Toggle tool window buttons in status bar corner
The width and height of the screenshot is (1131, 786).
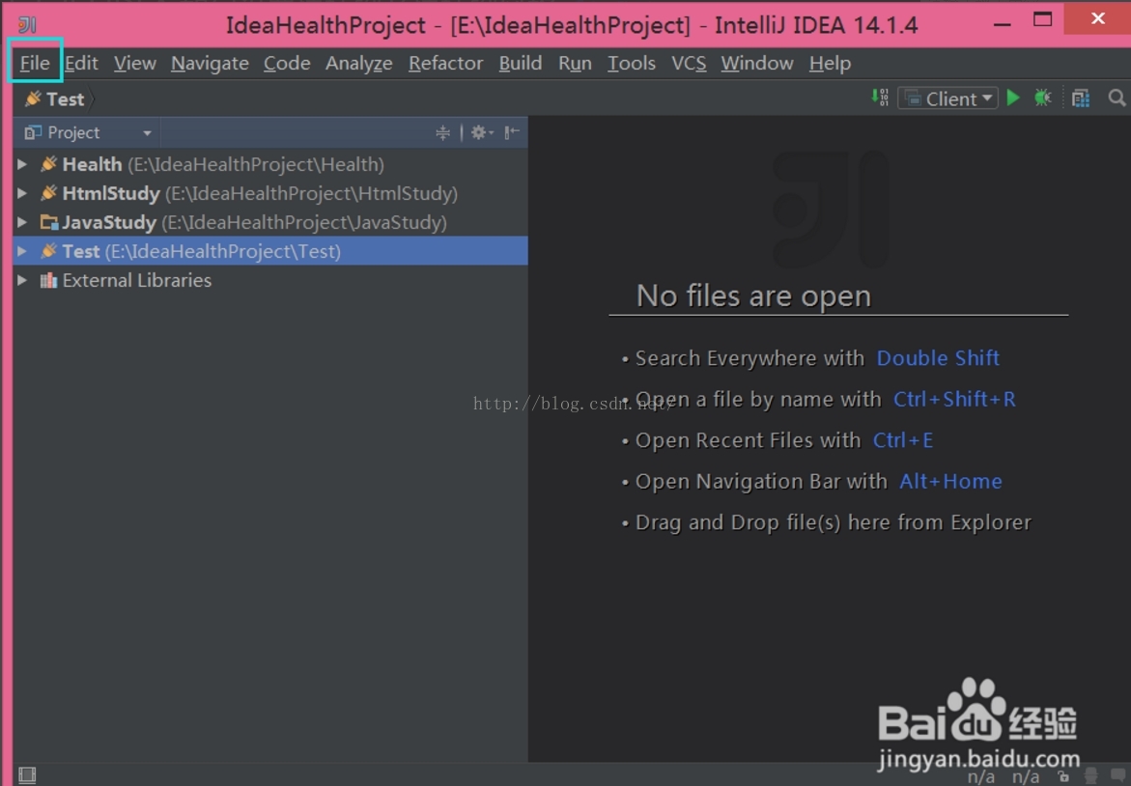click(27, 775)
